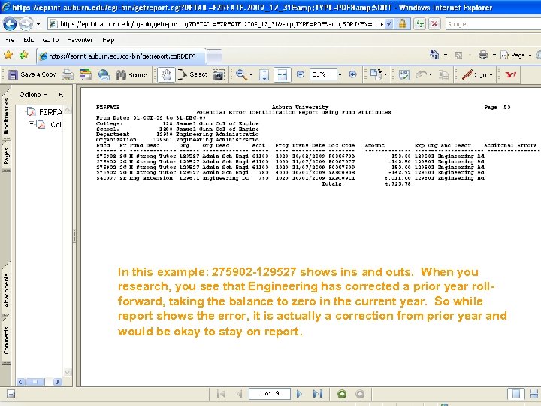Open the Edit menu
Image resolution: width=541 pixels, height=406 pixels.
coord(29,40)
